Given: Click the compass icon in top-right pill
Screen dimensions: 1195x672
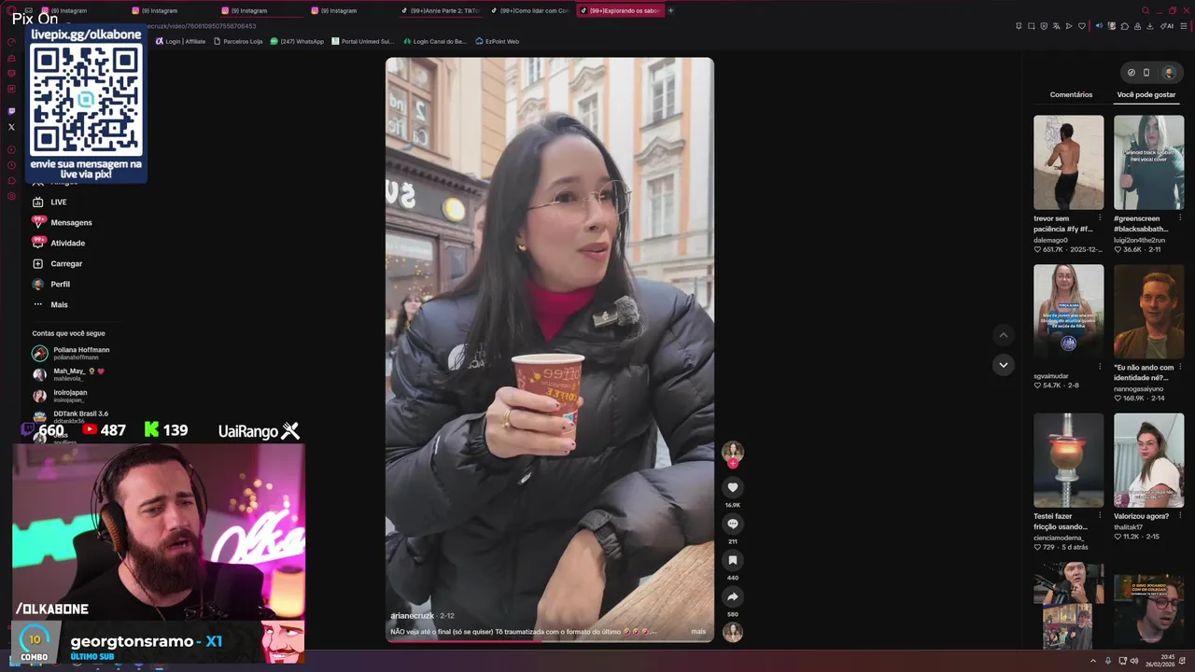Looking at the screenshot, I should 1132,73.
